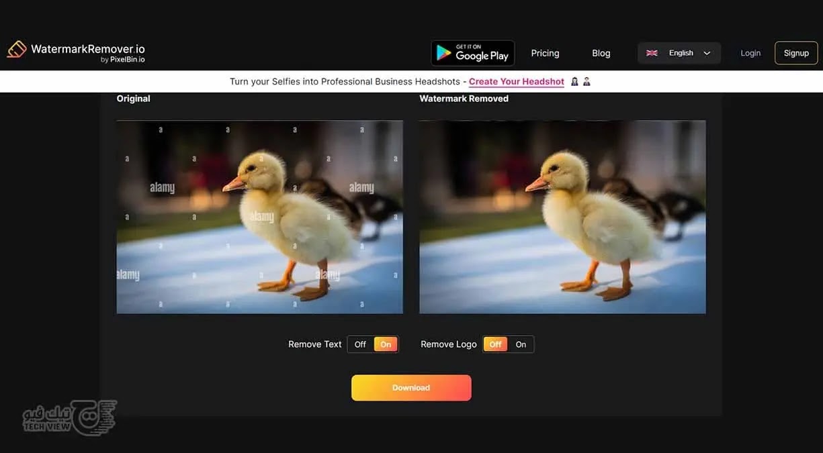This screenshot has width=823, height=453.
Task: Open the Create Your Headshot link
Action: pos(517,81)
